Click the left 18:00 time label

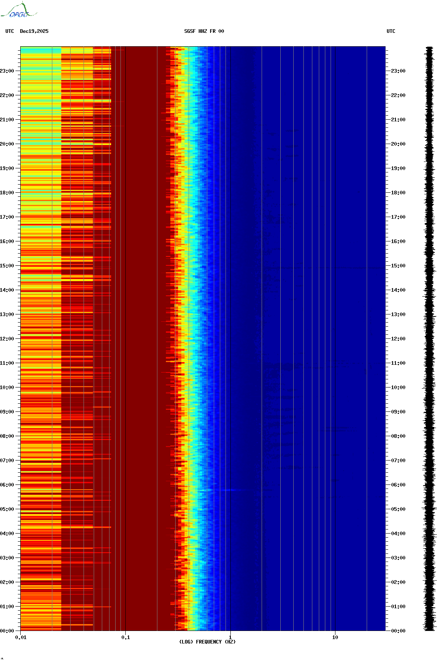(7, 193)
